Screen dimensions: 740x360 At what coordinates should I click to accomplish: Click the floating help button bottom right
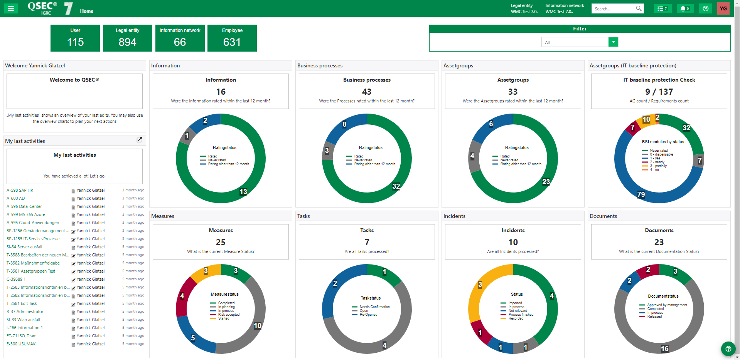728,349
